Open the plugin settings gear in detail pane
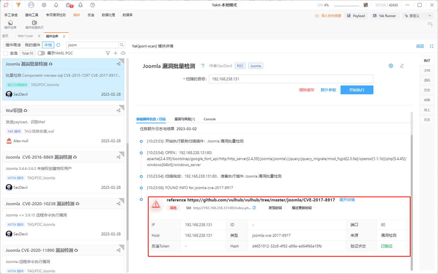This screenshot has height=274, width=438. tap(391, 66)
